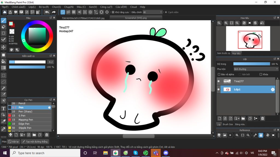Pick the transparent color swatch
The image size is (280, 157).
12,32
